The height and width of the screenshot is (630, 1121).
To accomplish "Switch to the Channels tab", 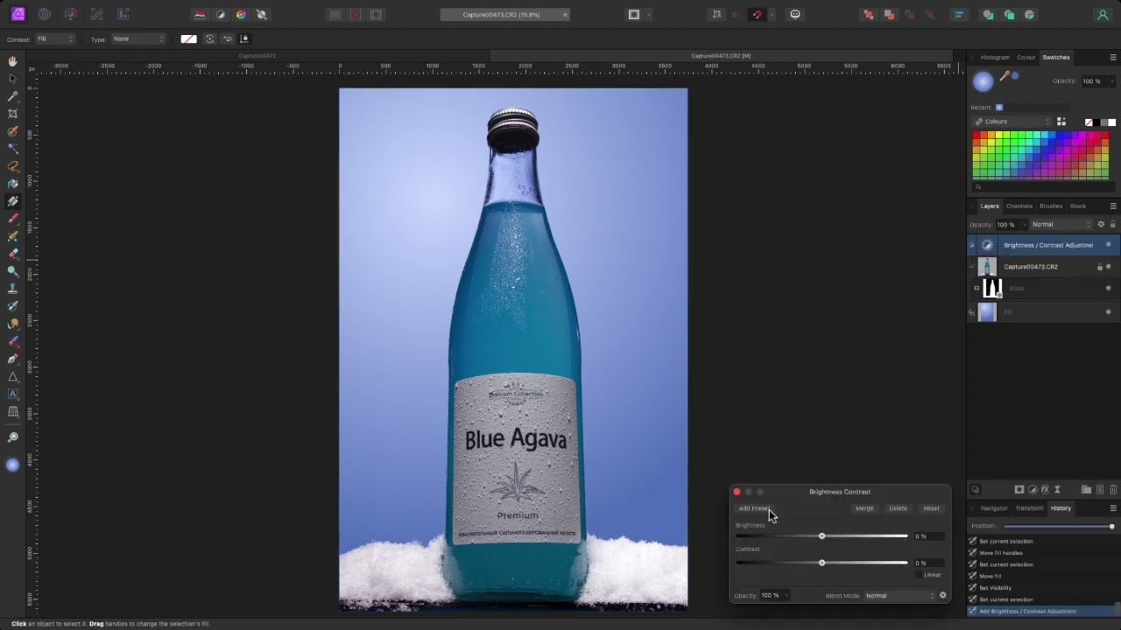I will point(1019,206).
